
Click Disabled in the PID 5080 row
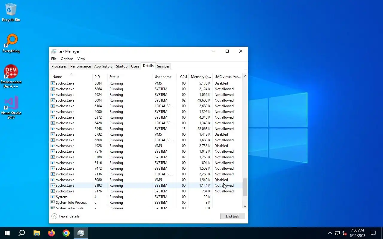coord(221,180)
